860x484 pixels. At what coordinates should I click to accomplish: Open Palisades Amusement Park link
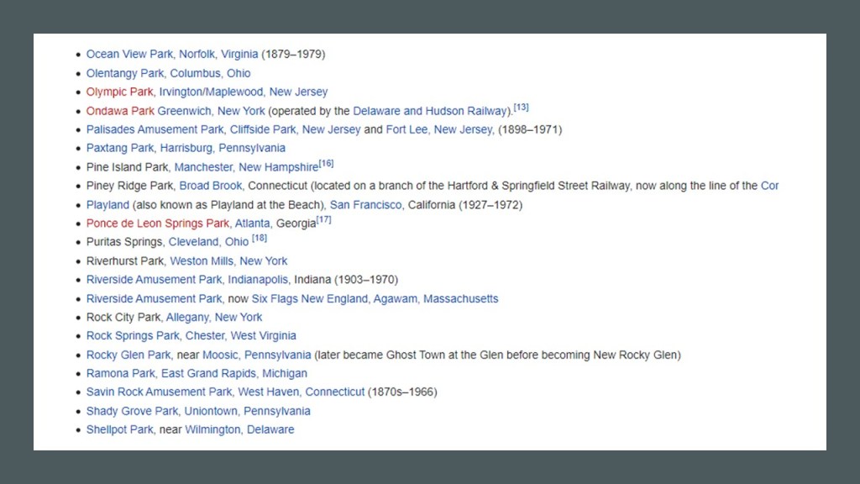coord(155,130)
